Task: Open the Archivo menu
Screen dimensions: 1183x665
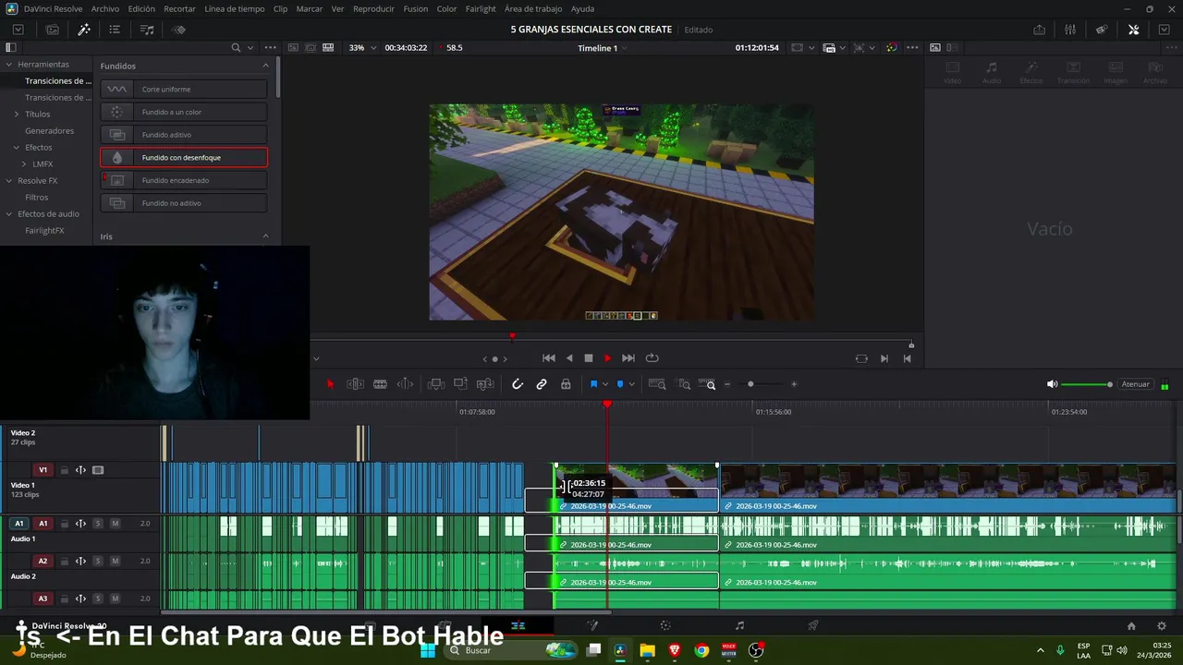Action: [x=105, y=8]
